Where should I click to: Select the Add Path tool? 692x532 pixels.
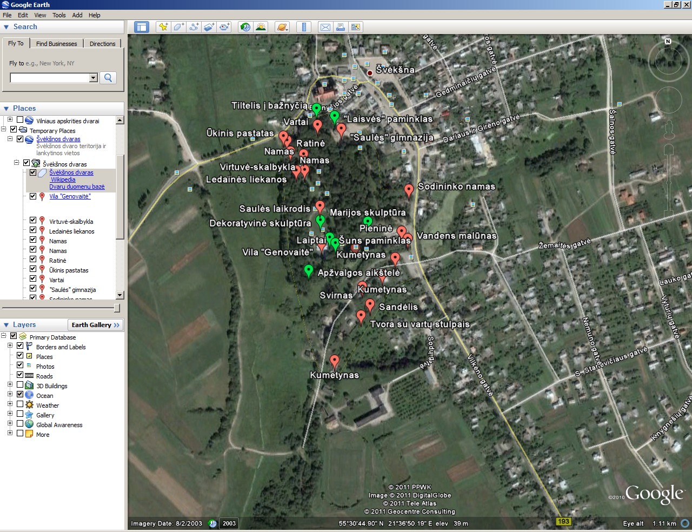coord(194,27)
